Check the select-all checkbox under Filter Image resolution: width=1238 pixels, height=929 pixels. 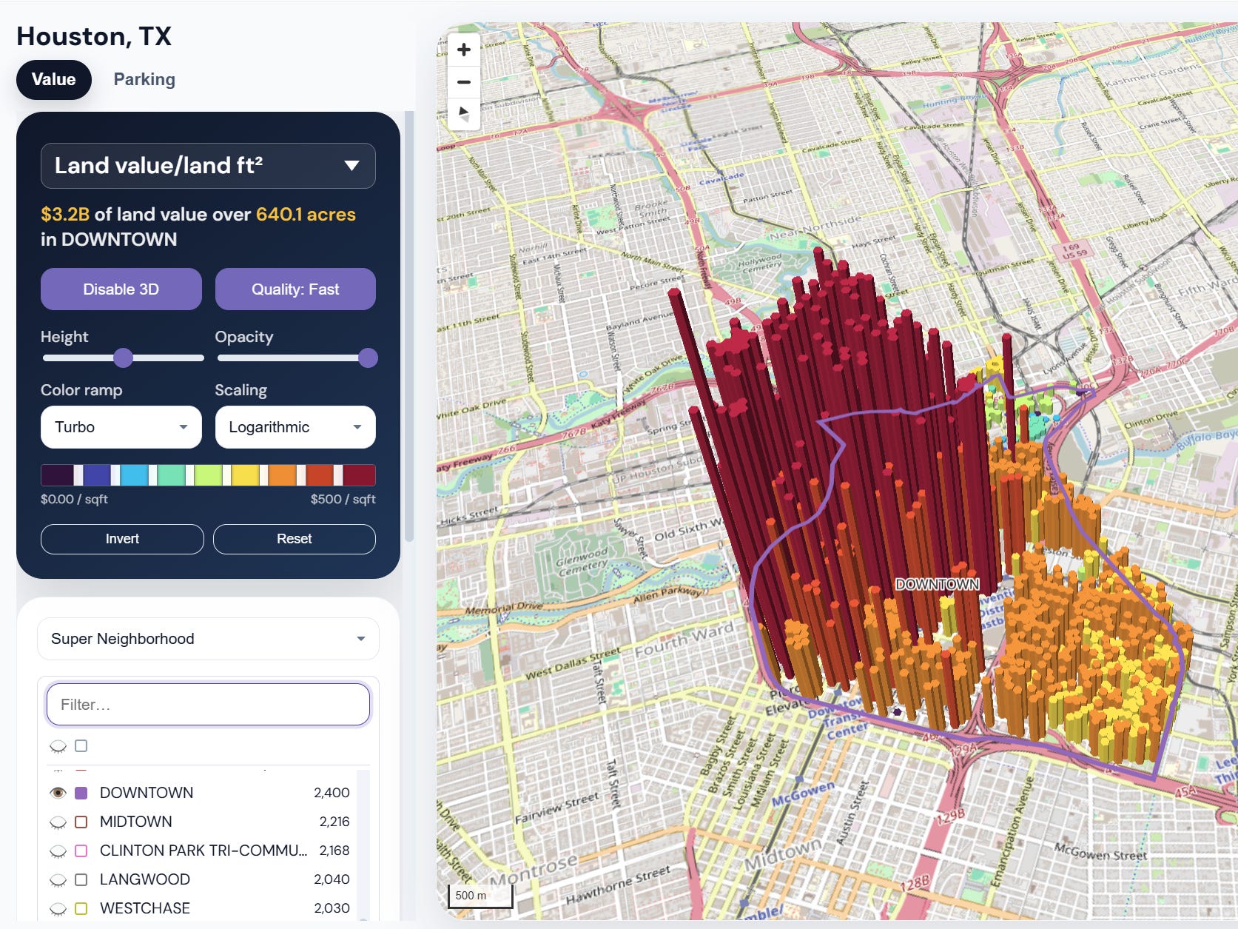(81, 746)
